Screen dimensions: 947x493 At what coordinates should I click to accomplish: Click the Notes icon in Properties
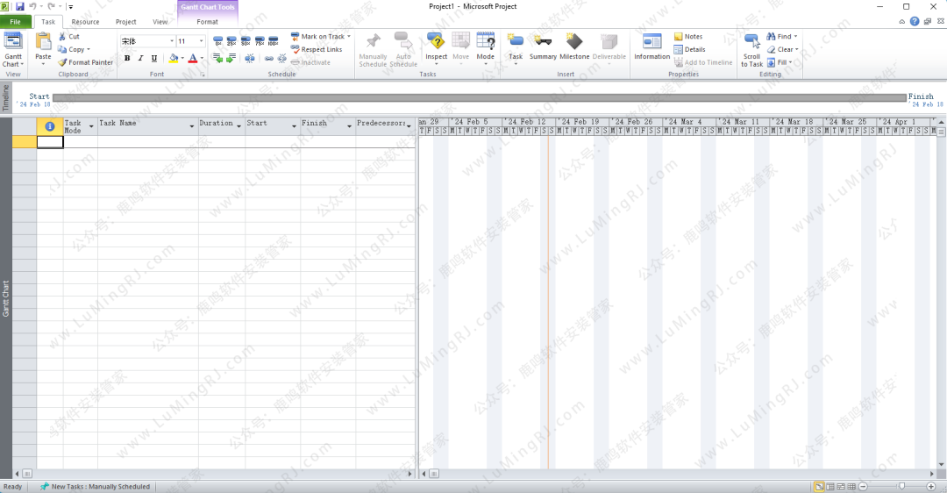(688, 37)
